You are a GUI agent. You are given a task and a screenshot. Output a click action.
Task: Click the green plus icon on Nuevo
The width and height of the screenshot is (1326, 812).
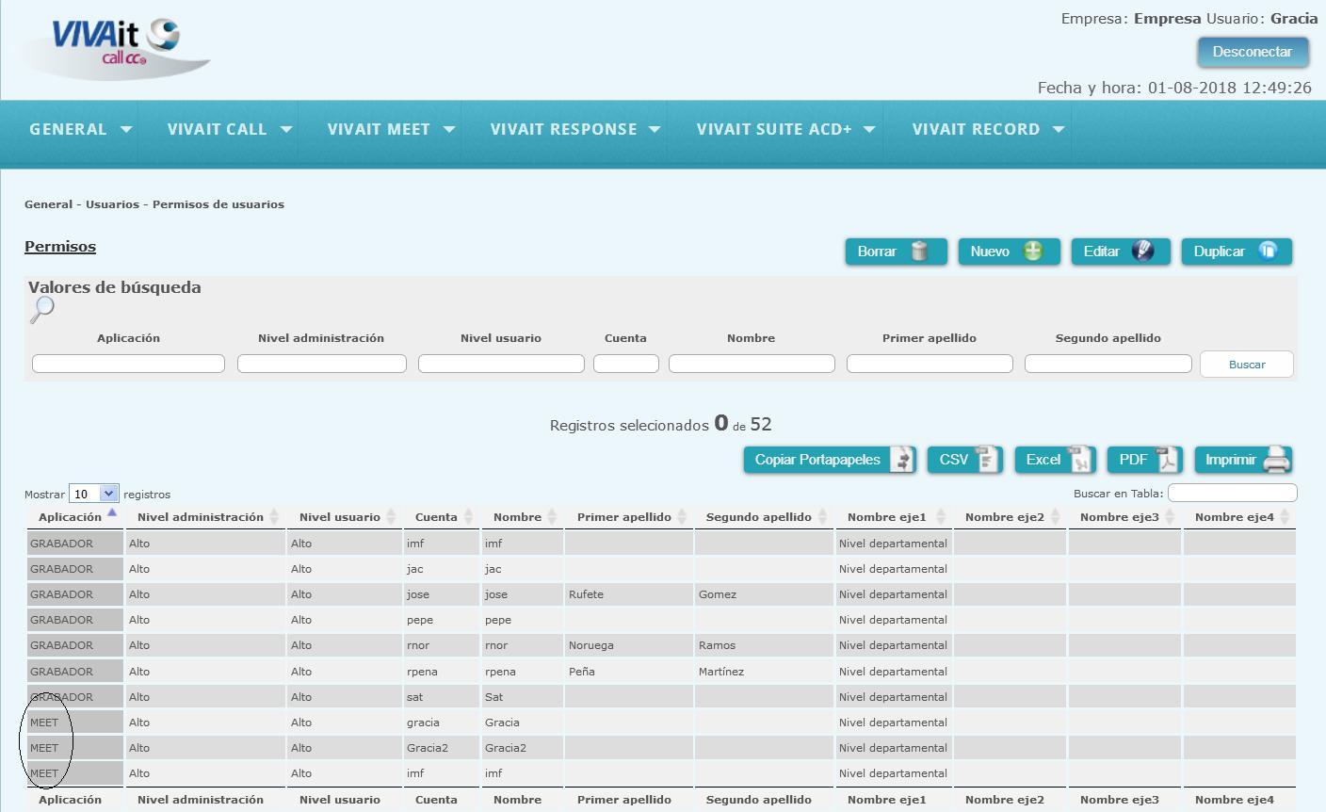coord(1033,252)
